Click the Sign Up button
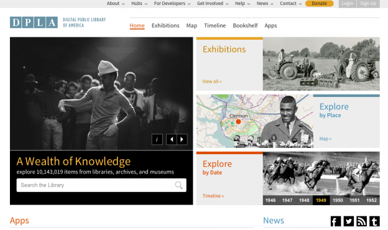The image size is (388, 230). pos(368,4)
